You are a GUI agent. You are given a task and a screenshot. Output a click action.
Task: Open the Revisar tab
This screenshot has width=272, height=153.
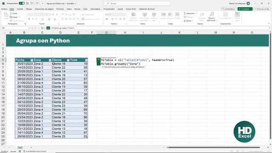[x=77, y=9]
